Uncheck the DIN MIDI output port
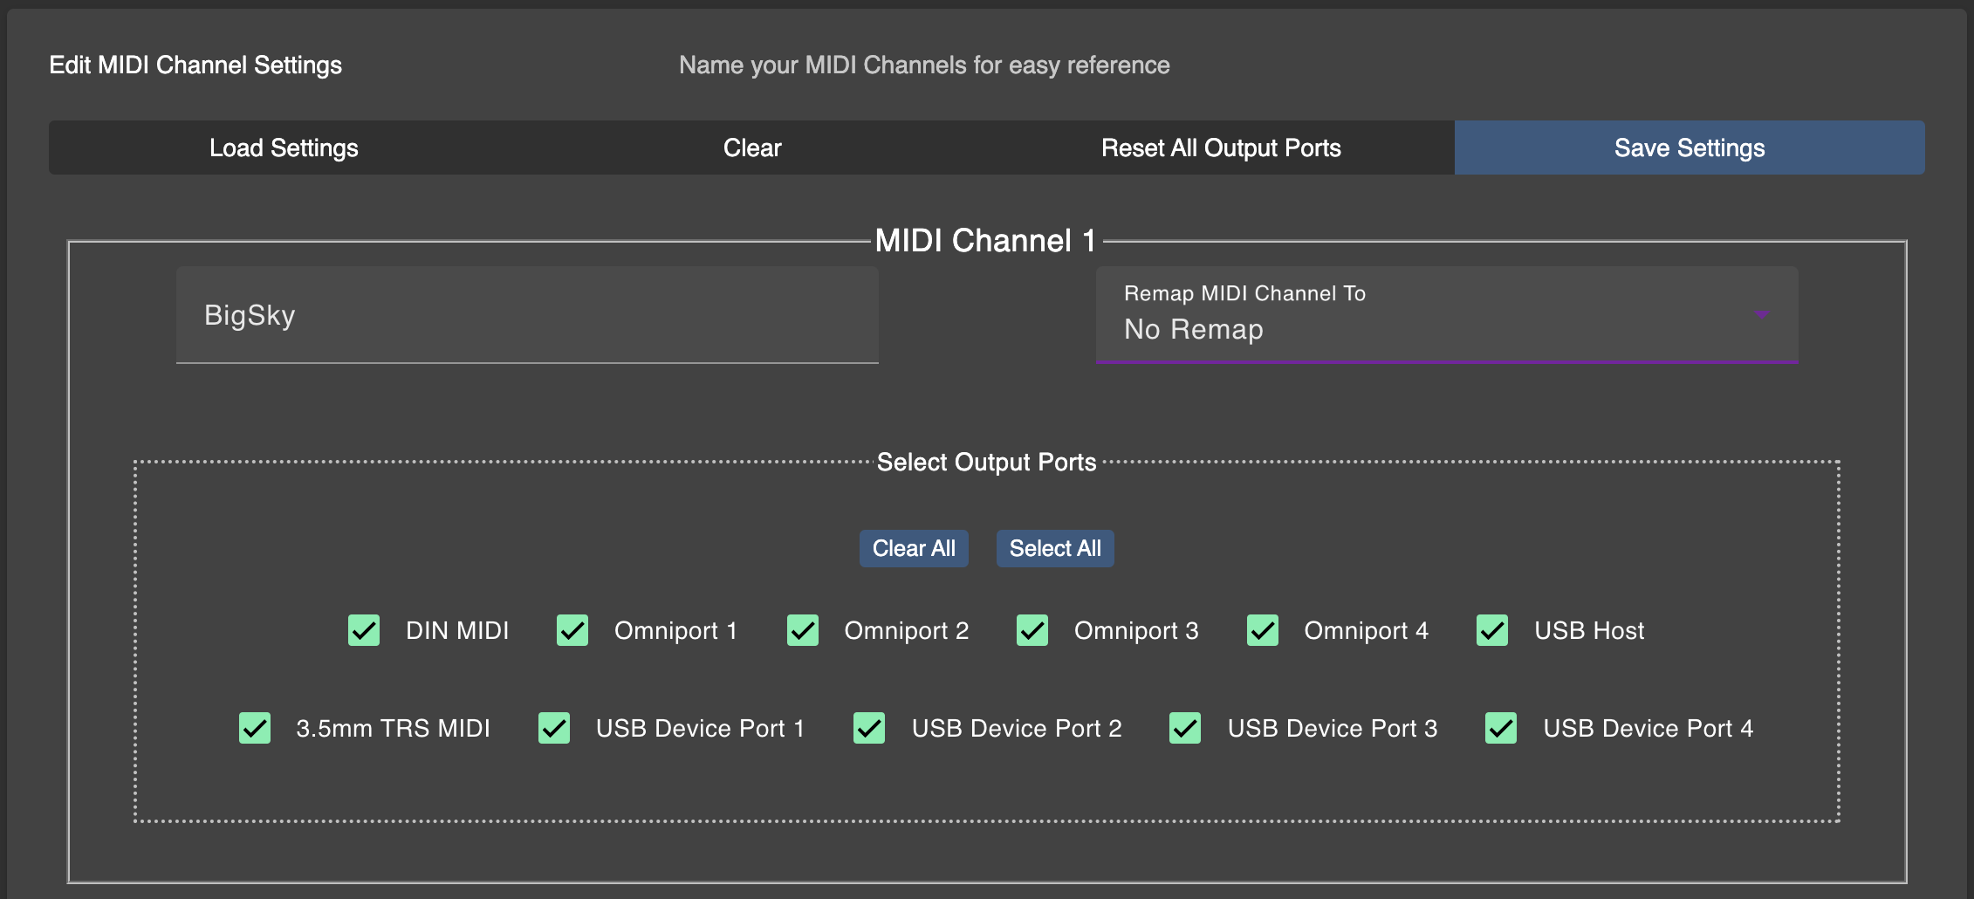The image size is (1974, 899). 364,630
